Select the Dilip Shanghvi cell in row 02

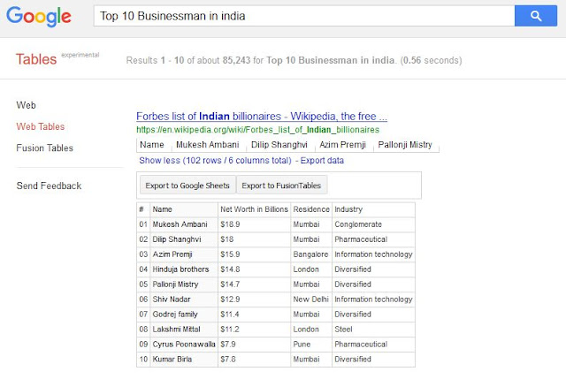coord(184,239)
